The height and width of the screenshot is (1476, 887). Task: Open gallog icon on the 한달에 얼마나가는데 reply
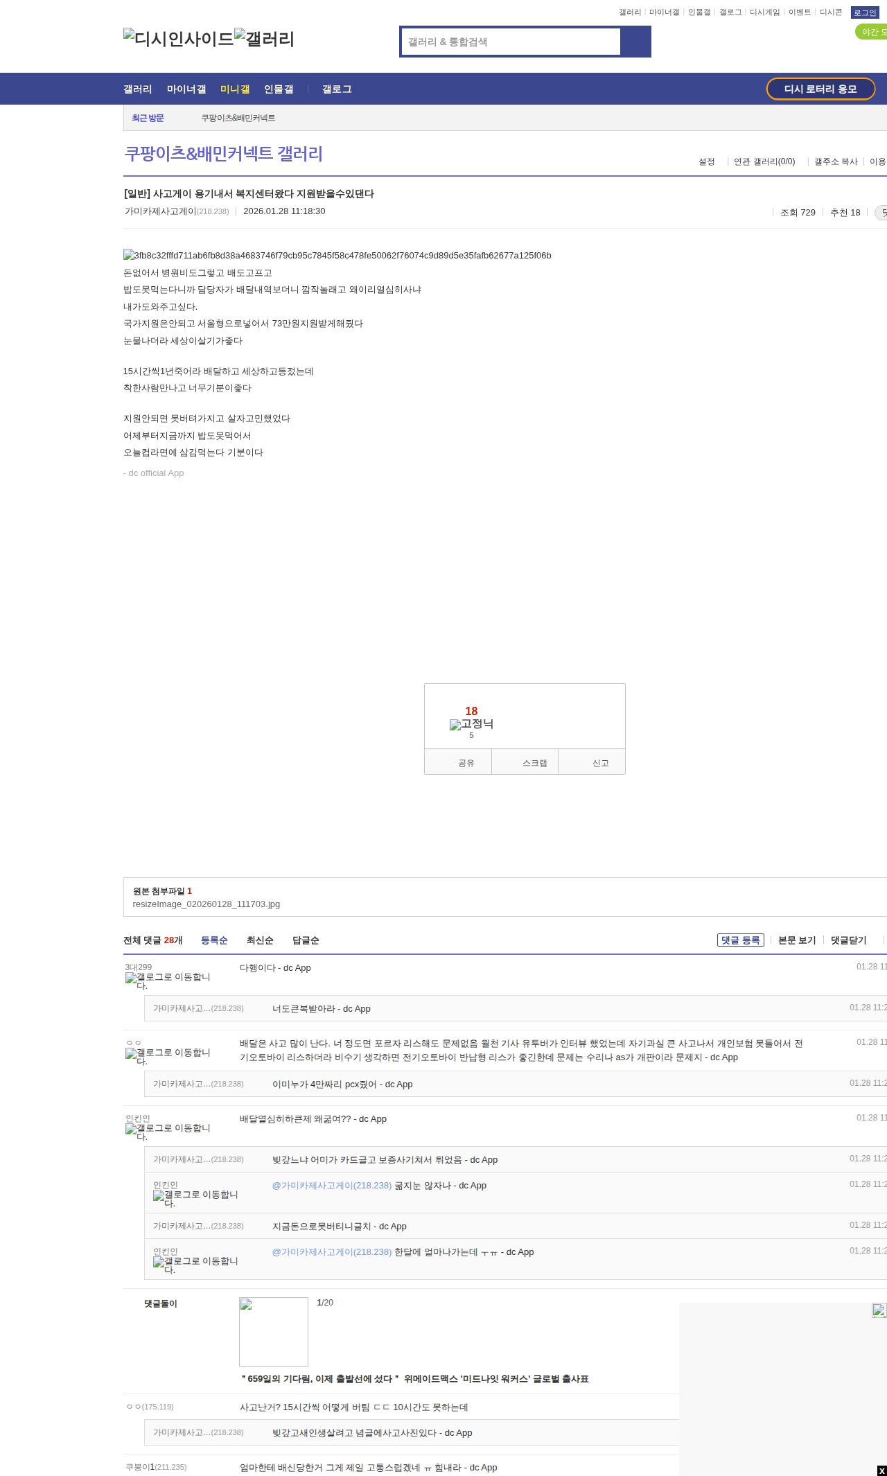pos(195,1265)
